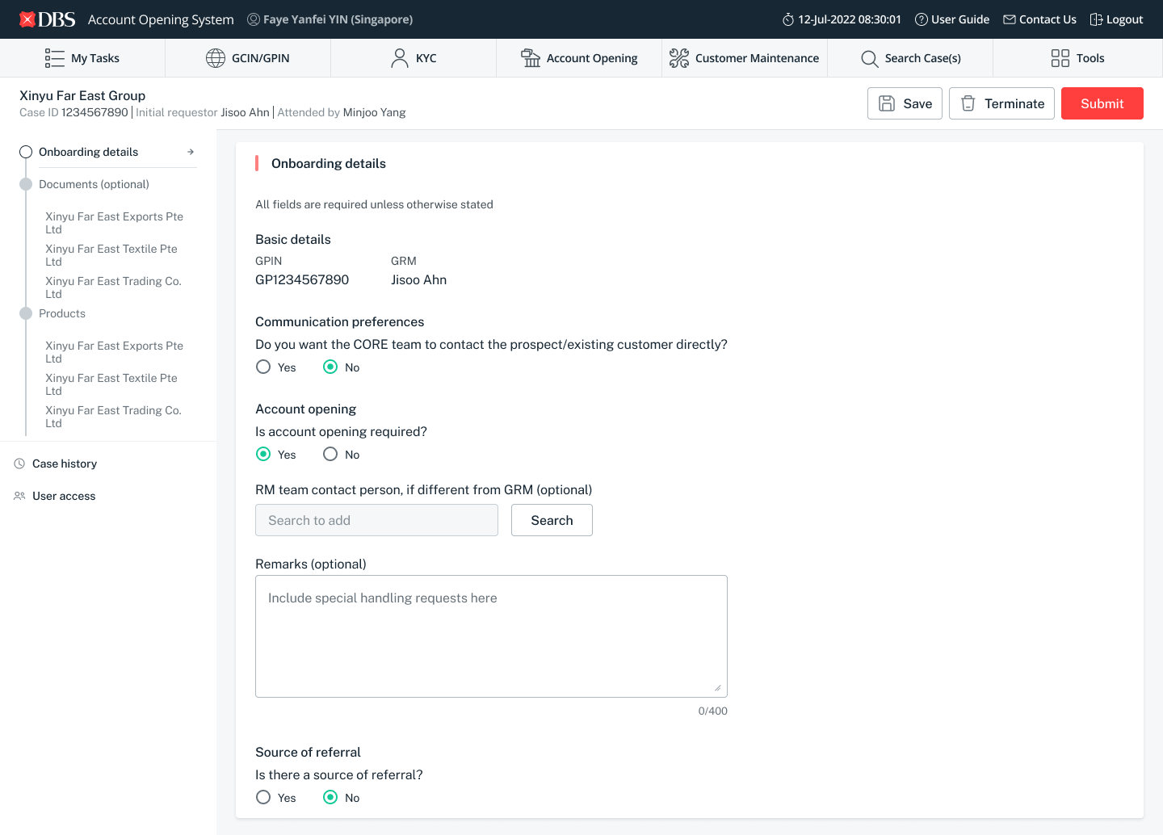
Task: Open the Customer Maintenance menu label
Action: click(x=757, y=58)
